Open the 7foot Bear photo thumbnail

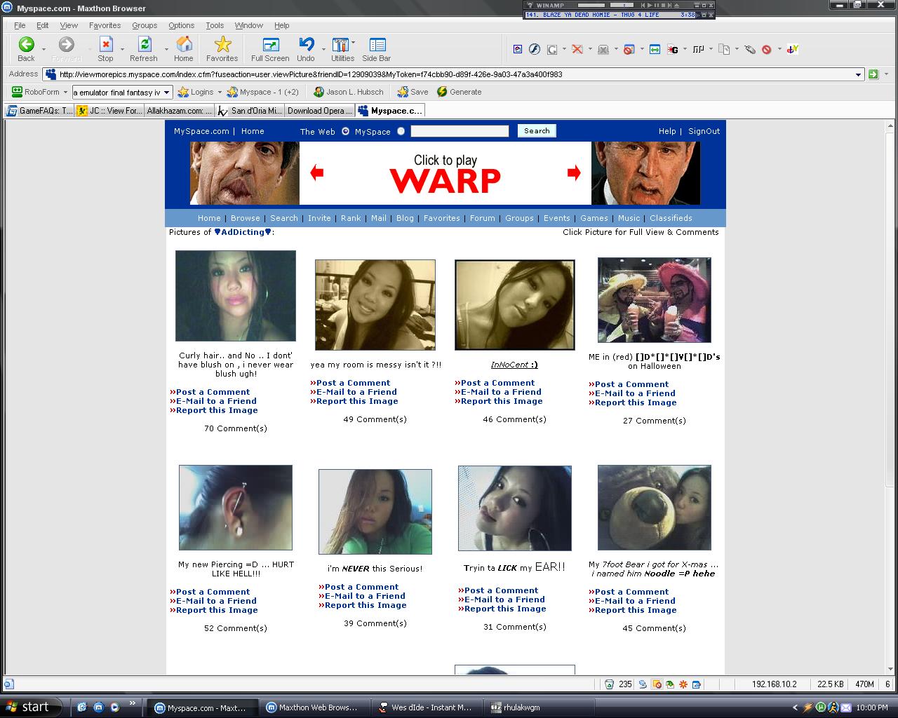654,508
